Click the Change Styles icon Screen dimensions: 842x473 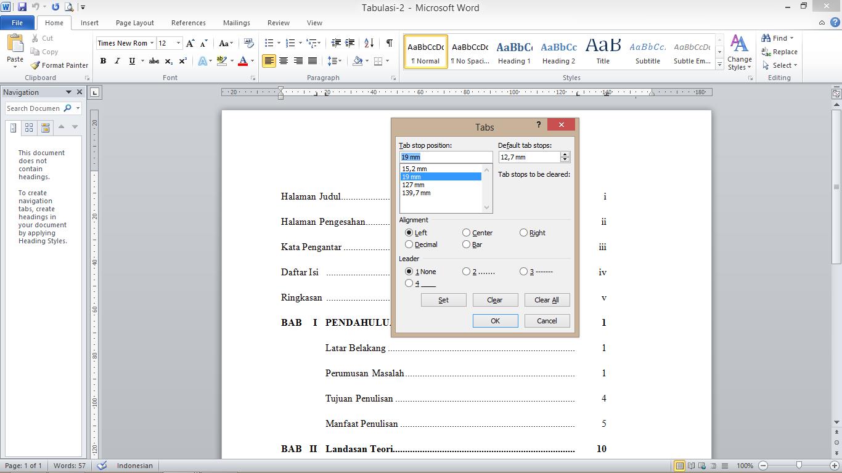(x=739, y=43)
